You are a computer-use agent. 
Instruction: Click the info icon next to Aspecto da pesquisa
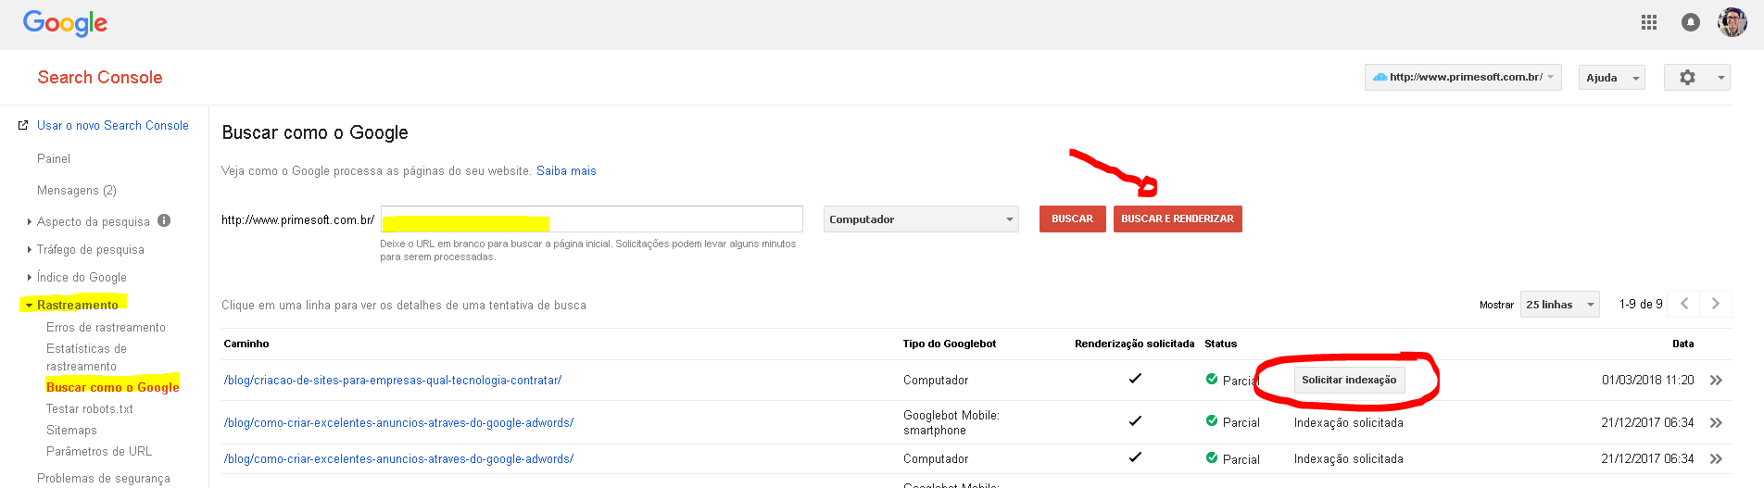pos(164,220)
